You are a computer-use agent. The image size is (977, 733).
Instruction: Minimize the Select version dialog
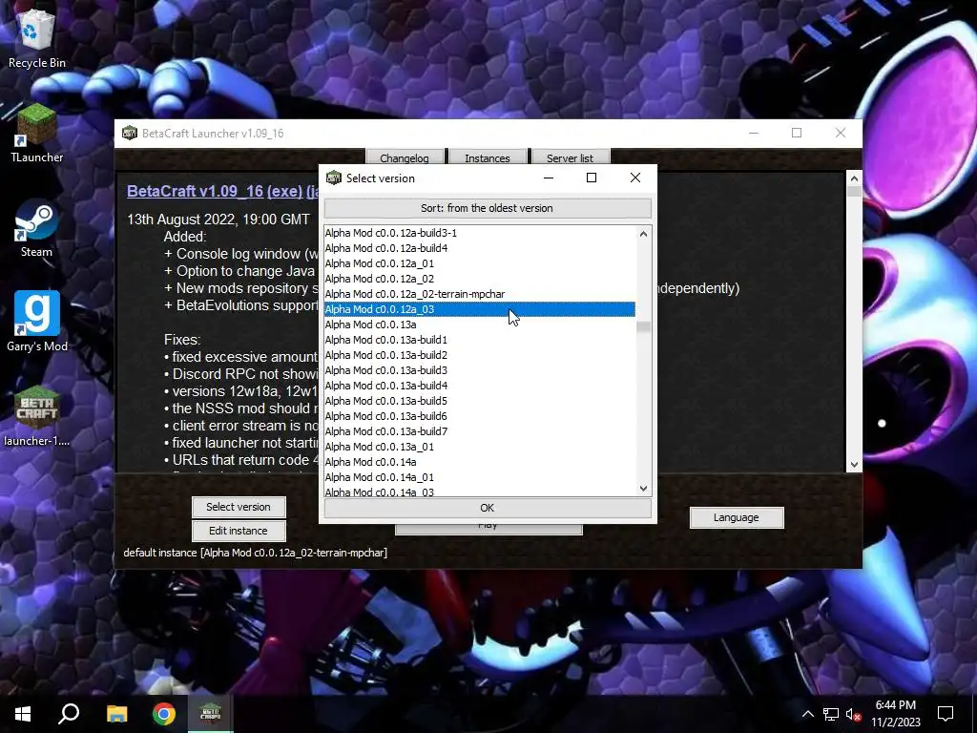[x=549, y=178]
